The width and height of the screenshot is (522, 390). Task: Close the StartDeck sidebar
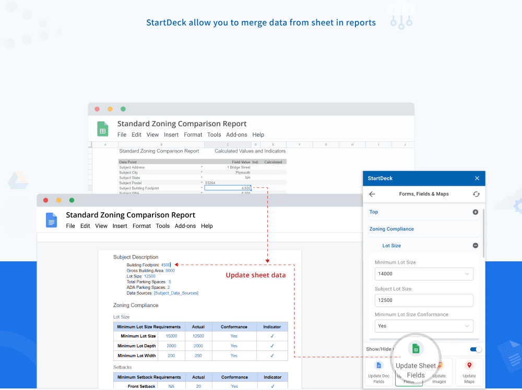(477, 178)
